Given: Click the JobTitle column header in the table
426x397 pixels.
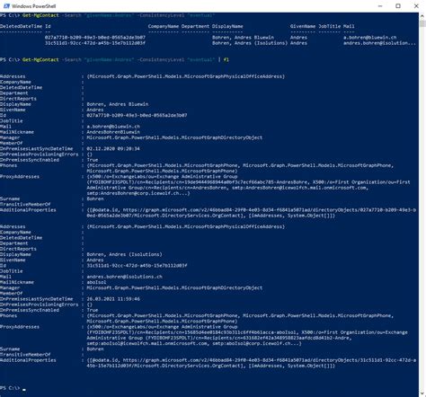Looking at the screenshot, I should [x=329, y=26].
